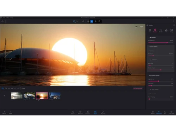The width and height of the screenshot is (176, 132).
Task: Collapse the Depth of field section
Action: (x=153, y=47)
